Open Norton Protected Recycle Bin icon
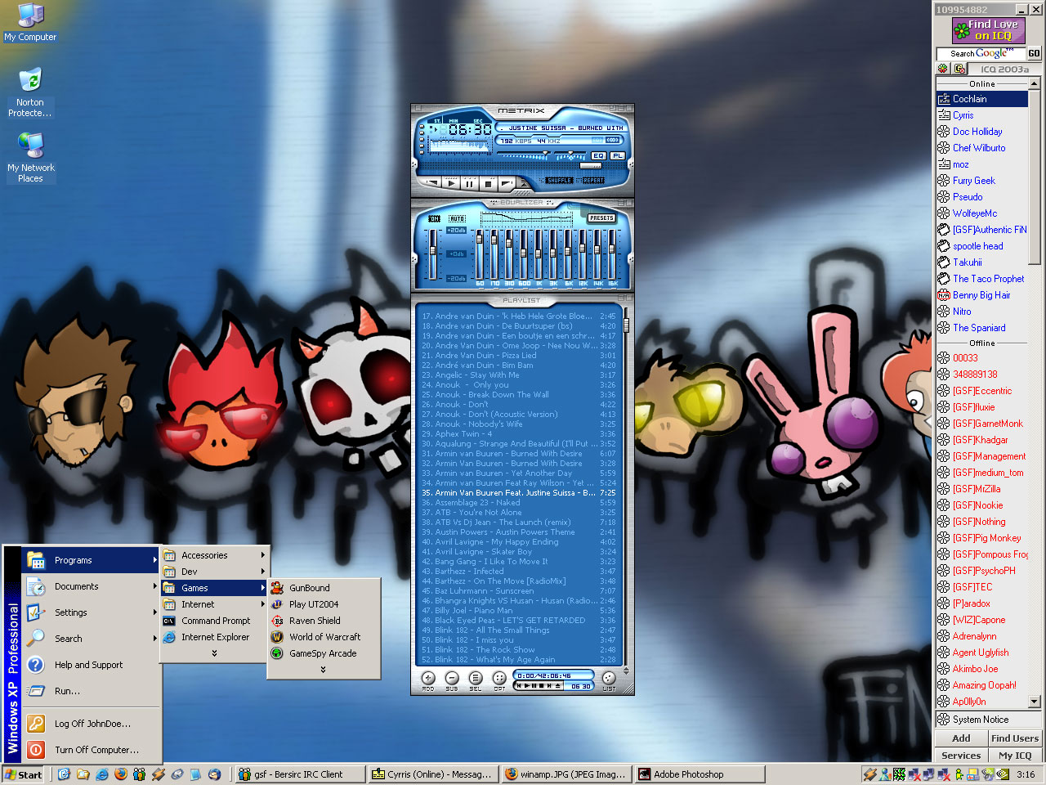Screen dimensions: 1046x785 pyautogui.click(x=30, y=92)
